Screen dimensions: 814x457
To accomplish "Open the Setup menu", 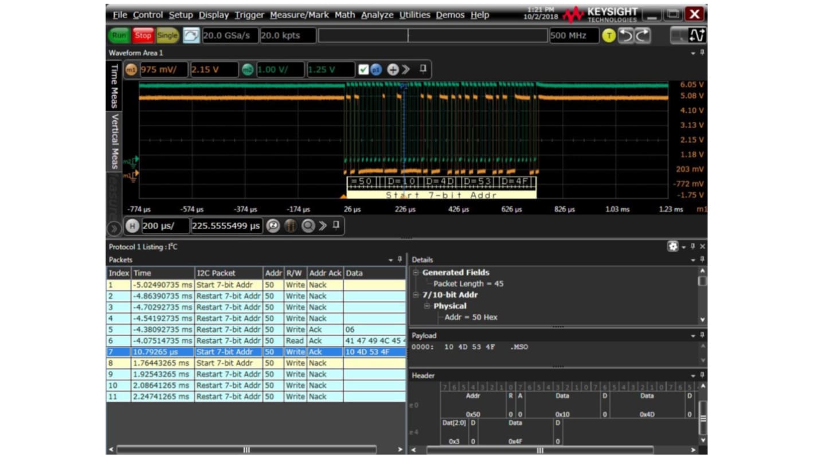I will click(181, 15).
